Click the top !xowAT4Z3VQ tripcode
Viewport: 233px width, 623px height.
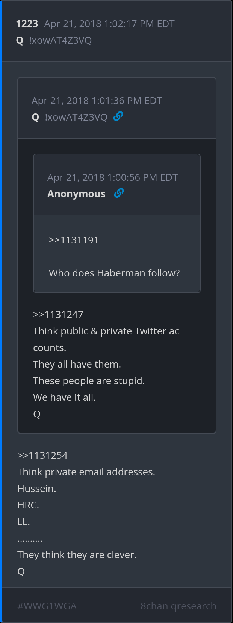coord(60,40)
